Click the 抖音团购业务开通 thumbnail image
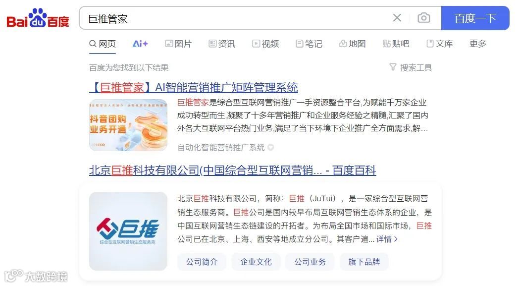Screen dimensions: 519x286 click(x=128, y=125)
